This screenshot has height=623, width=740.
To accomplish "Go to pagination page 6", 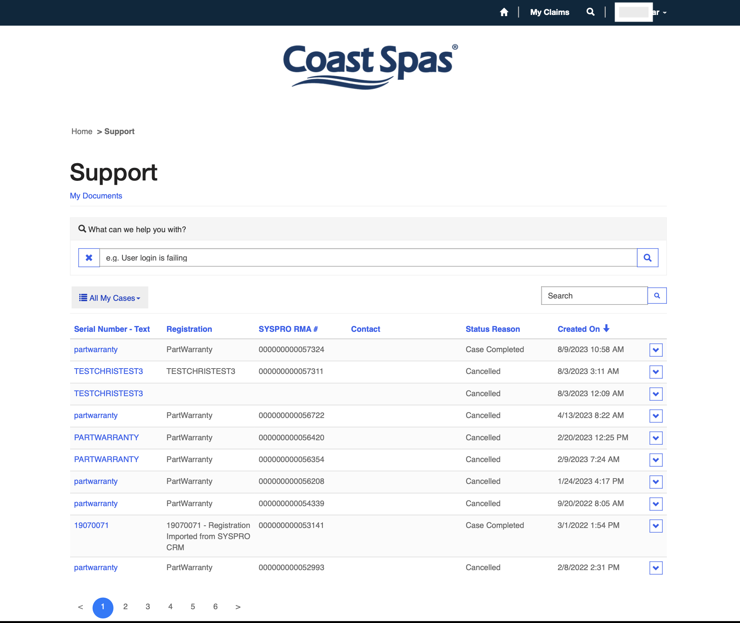I will click(x=215, y=607).
